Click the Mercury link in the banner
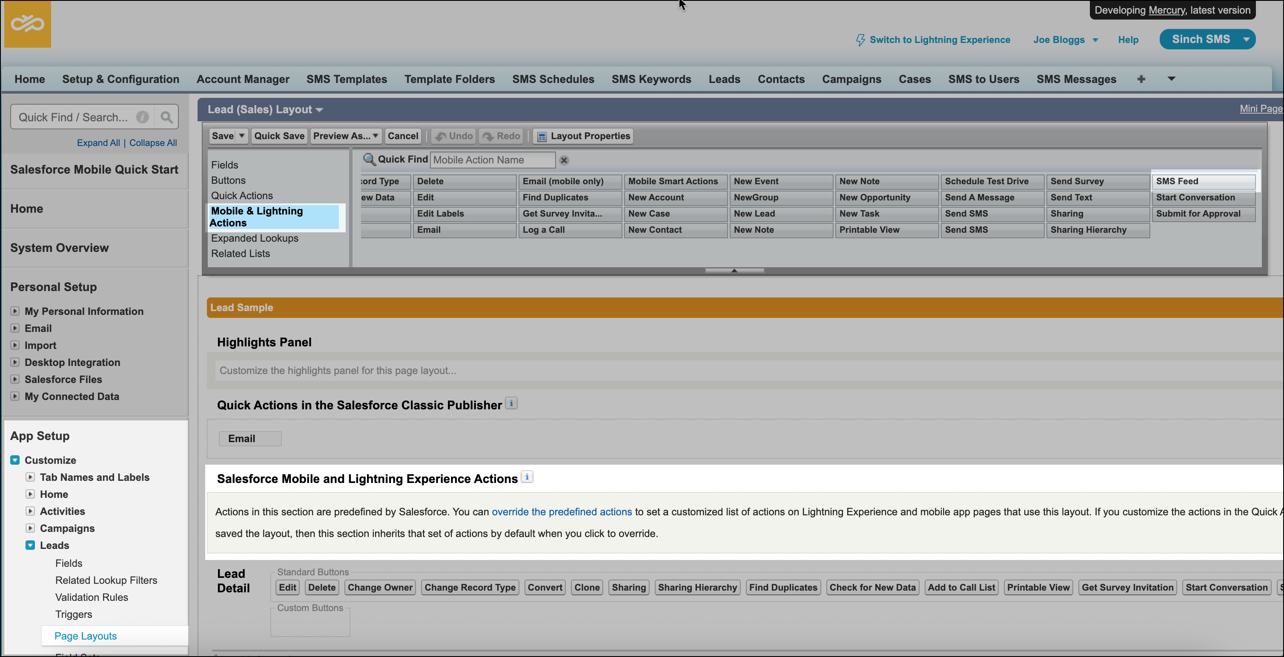The image size is (1284, 657). (1166, 11)
